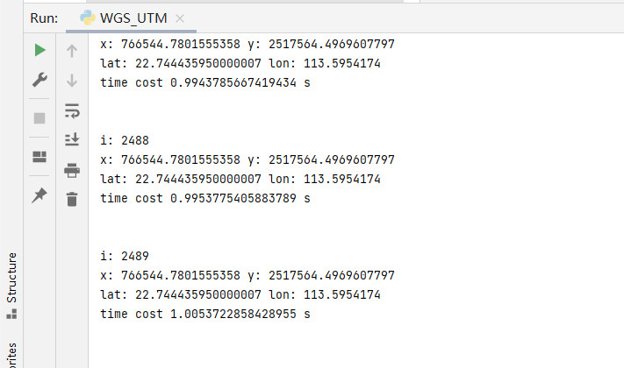Toggle soft-wrap for console output
Image resolution: width=624 pixels, height=368 pixels.
pos(72,110)
